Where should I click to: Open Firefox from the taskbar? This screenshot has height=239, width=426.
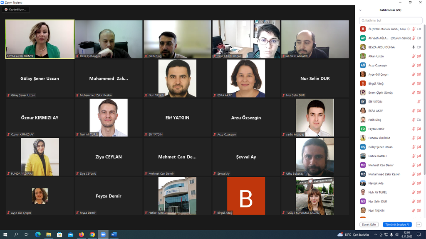click(81, 234)
